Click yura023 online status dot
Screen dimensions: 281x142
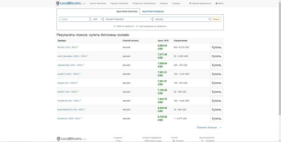coord(80,73)
